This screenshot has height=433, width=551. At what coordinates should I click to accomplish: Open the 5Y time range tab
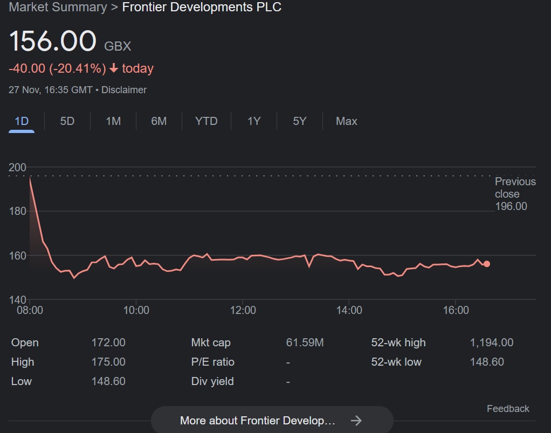pyautogui.click(x=299, y=121)
